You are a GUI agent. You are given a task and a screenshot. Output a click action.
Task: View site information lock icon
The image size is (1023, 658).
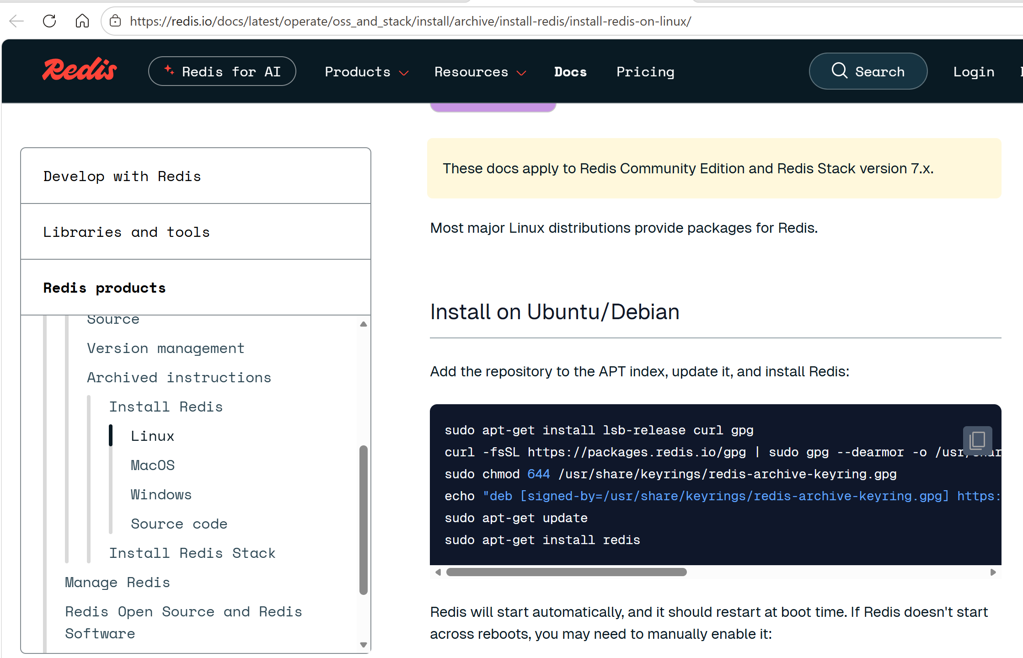pyautogui.click(x=115, y=21)
